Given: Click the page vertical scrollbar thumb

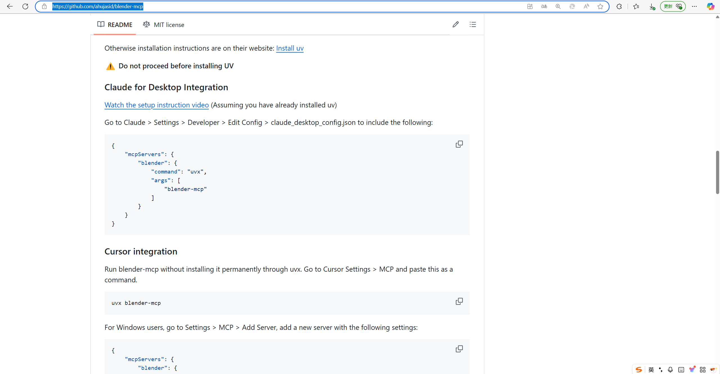Looking at the screenshot, I should pos(717,172).
